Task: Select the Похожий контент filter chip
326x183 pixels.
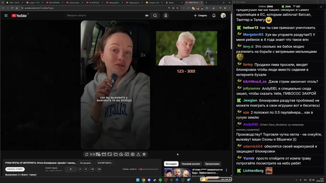Action: [191, 164]
